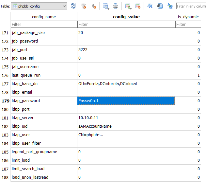Sort by the config_name column header
The image size is (206, 182).
[44, 17]
